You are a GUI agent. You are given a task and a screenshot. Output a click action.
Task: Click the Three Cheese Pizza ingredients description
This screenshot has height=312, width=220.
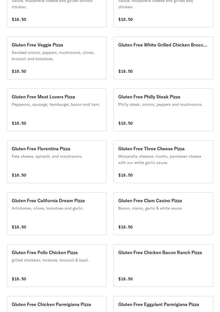(x=160, y=159)
